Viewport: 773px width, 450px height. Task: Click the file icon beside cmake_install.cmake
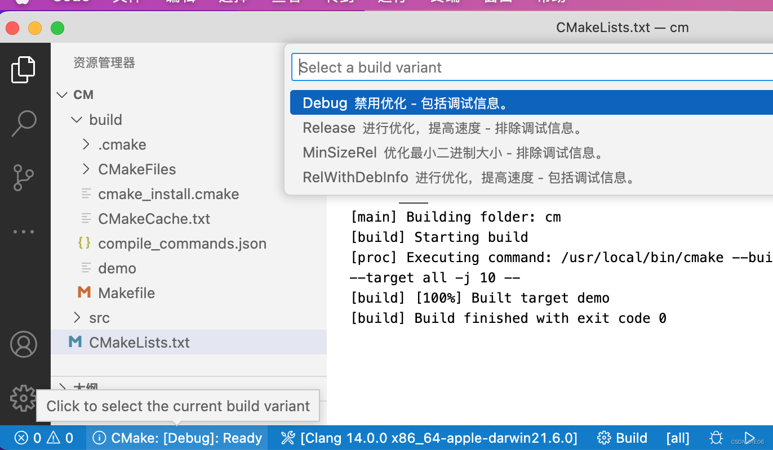click(86, 193)
